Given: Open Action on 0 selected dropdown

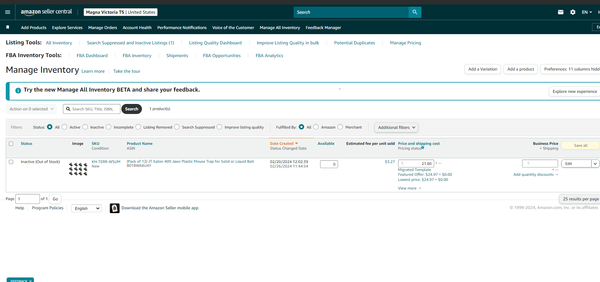Looking at the screenshot, I should (31, 109).
